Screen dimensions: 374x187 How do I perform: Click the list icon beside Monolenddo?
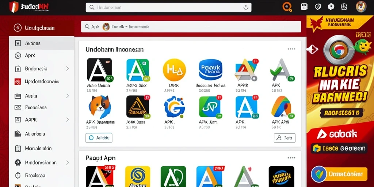click(18, 149)
